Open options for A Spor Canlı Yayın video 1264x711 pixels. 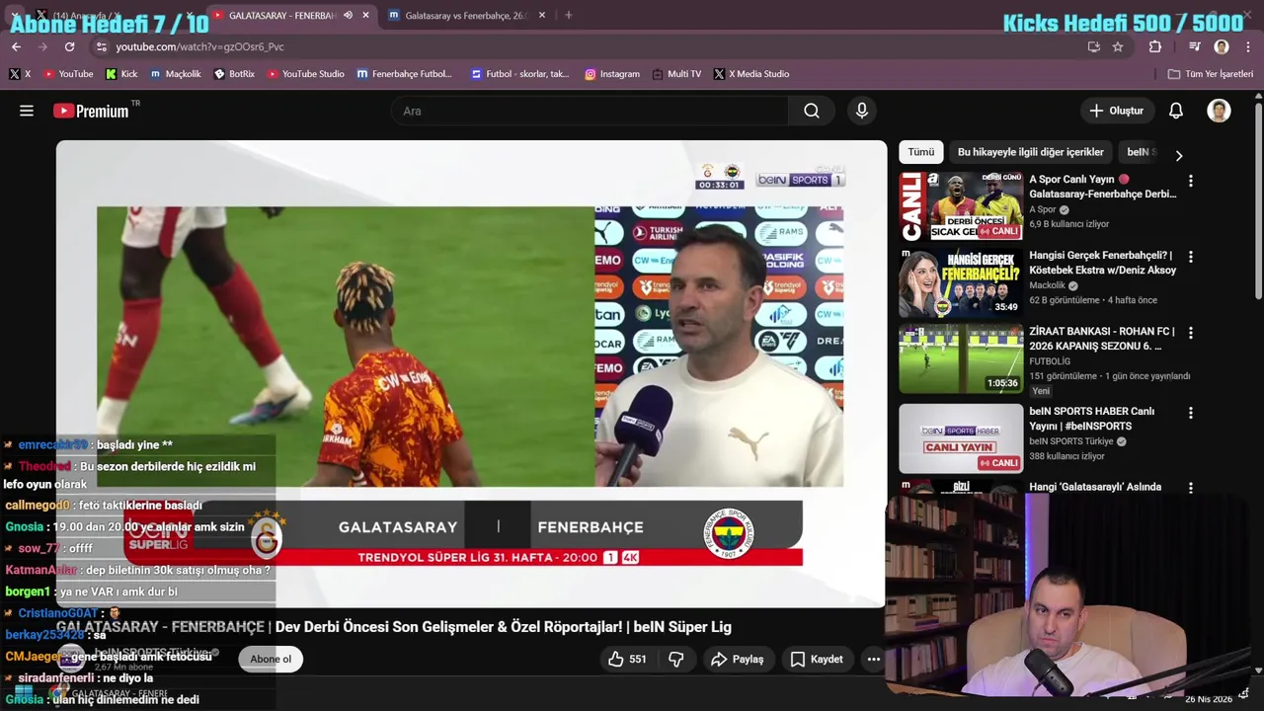coord(1191,181)
